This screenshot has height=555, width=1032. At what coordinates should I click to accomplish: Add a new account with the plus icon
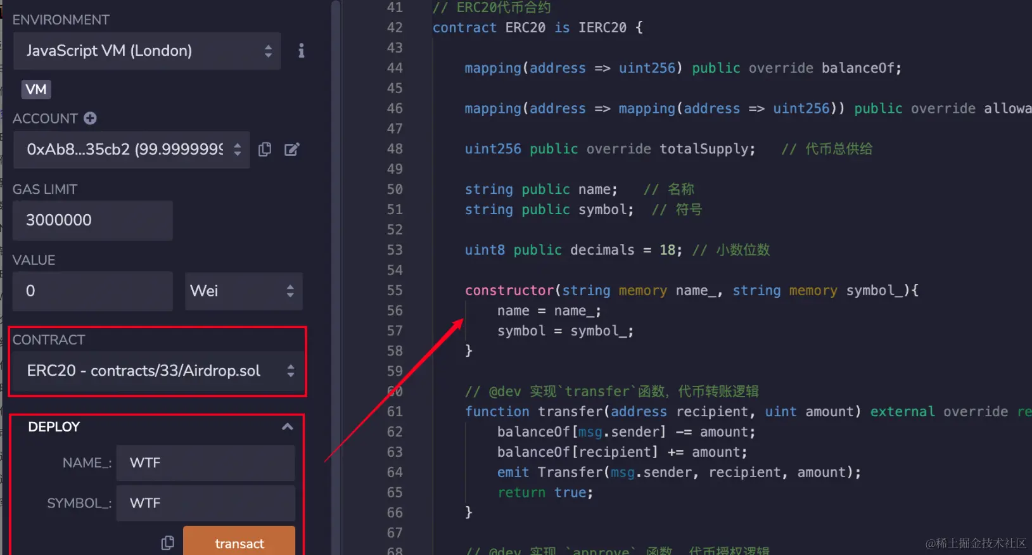(90, 118)
